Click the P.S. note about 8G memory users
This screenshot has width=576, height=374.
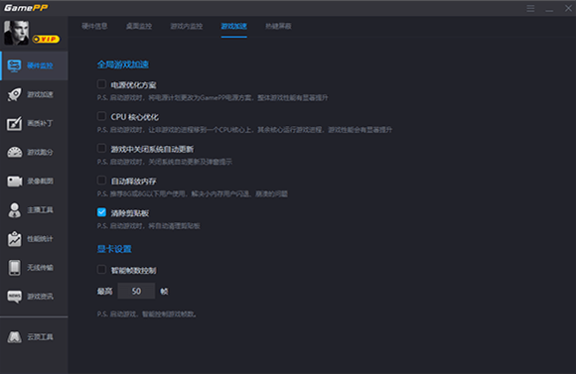point(192,193)
